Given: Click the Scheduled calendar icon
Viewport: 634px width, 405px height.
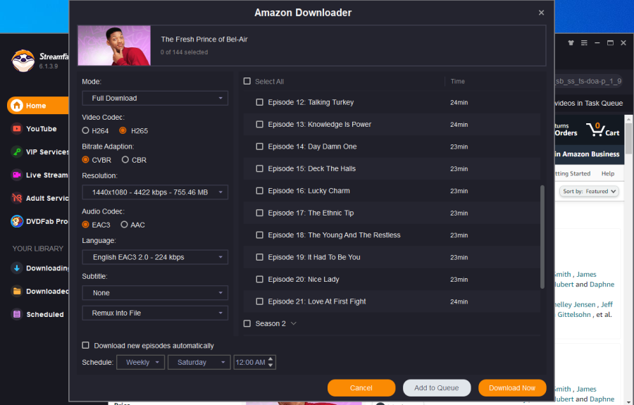Looking at the screenshot, I should [17, 315].
